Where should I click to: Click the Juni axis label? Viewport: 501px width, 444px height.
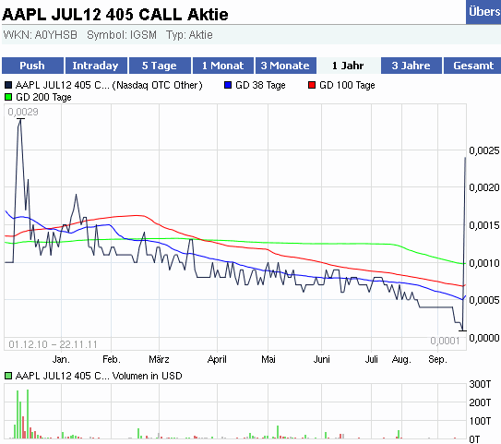click(x=321, y=359)
